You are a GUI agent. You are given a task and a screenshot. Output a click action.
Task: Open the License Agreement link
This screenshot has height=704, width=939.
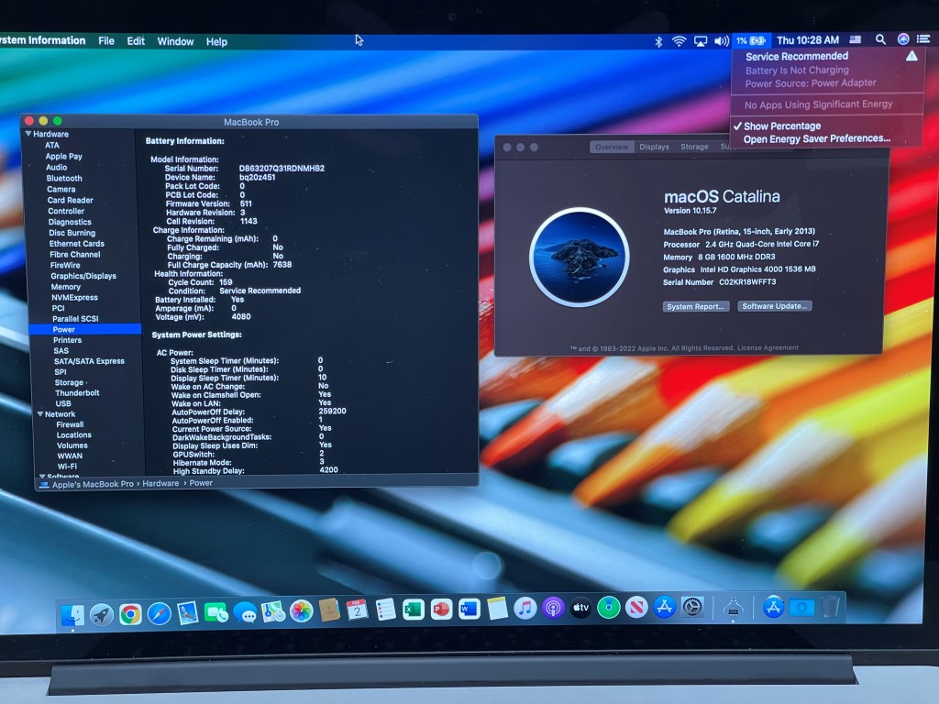point(768,347)
